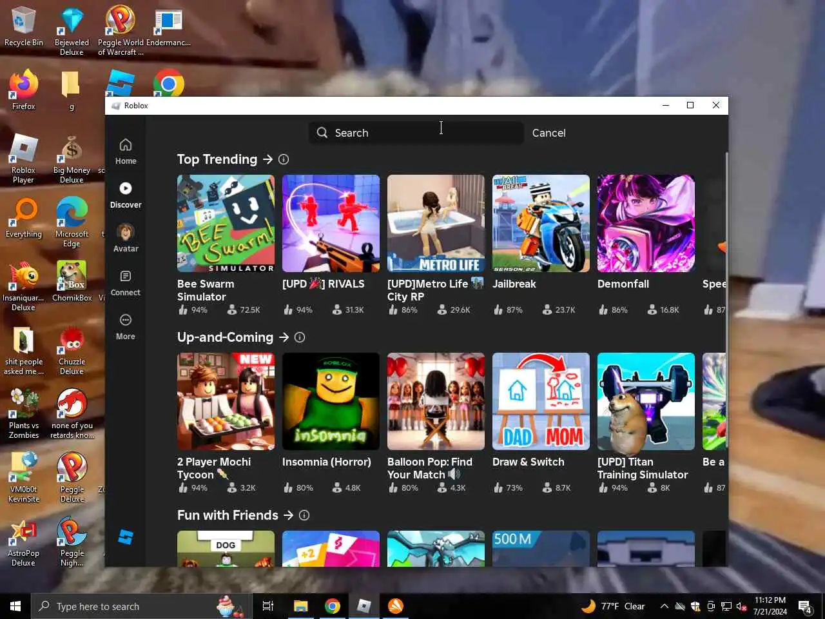This screenshot has height=619, width=825.
Task: Select Chuzzle Deluxe desktop icon
Action: click(x=72, y=350)
